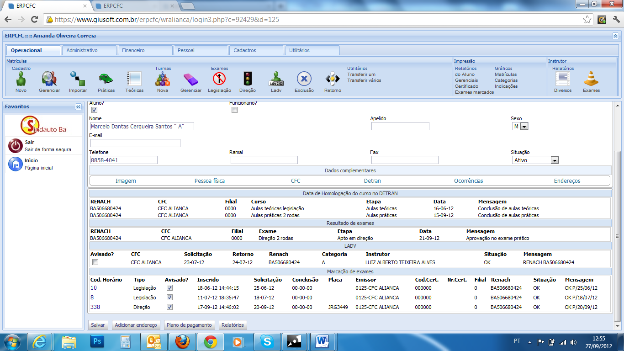Open Internet Explorer from the taskbar
The width and height of the screenshot is (624, 351).
[x=41, y=341]
